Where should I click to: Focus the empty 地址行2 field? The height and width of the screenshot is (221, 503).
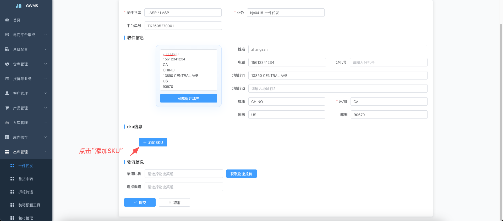point(338,88)
